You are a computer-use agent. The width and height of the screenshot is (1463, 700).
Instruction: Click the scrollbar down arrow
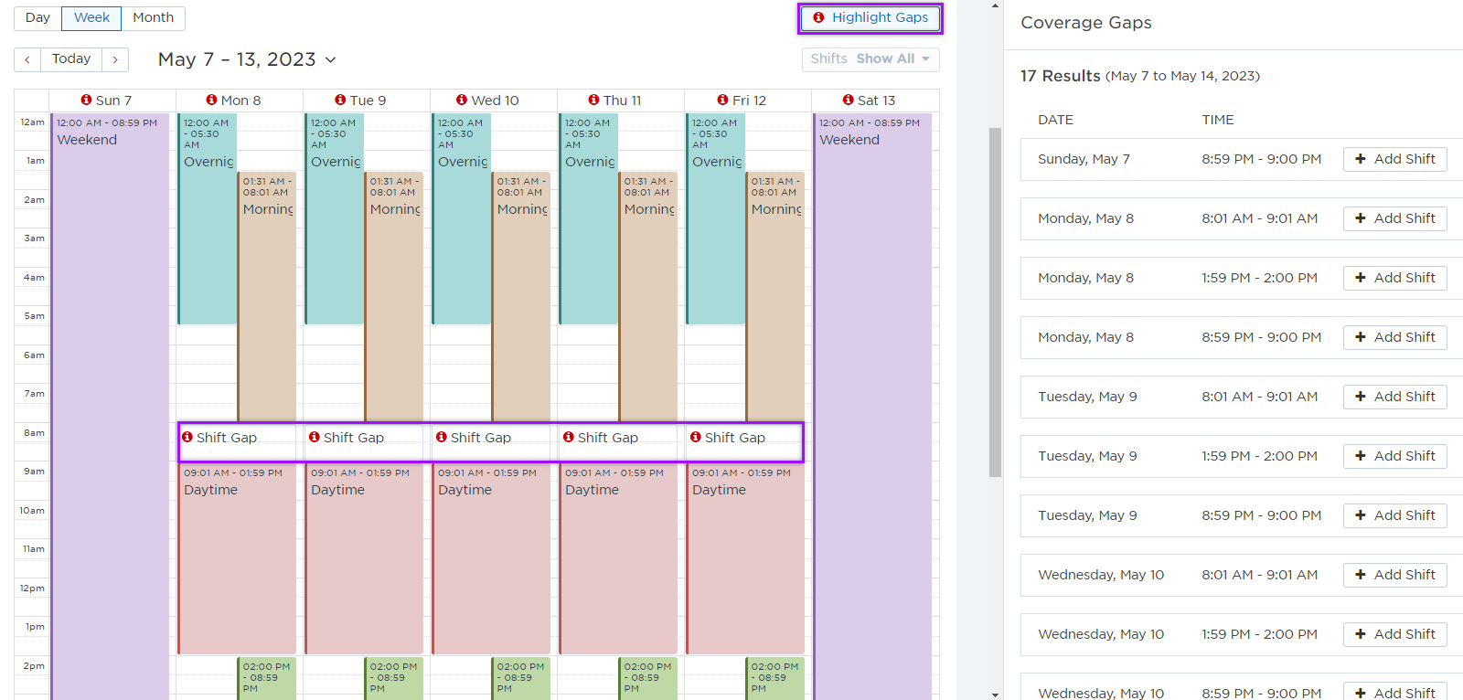995,695
